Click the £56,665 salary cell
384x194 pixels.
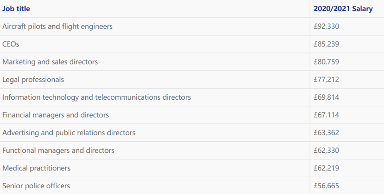pyautogui.click(x=347, y=186)
